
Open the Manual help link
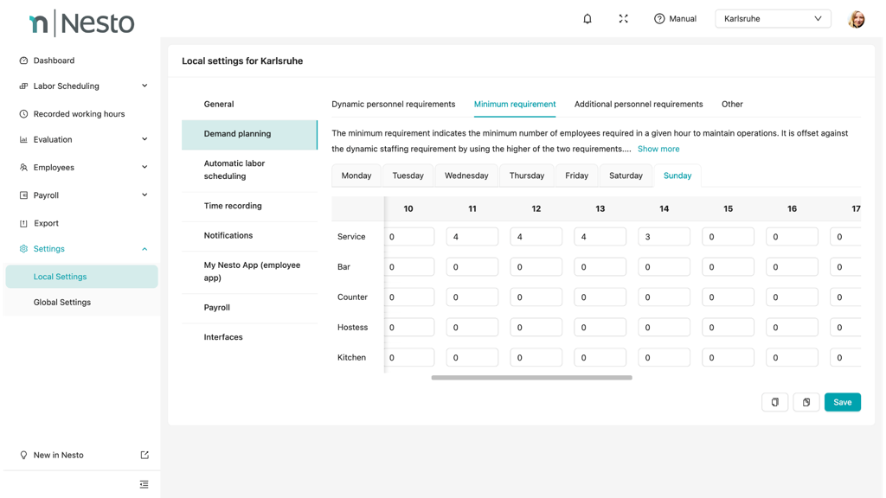click(x=675, y=19)
